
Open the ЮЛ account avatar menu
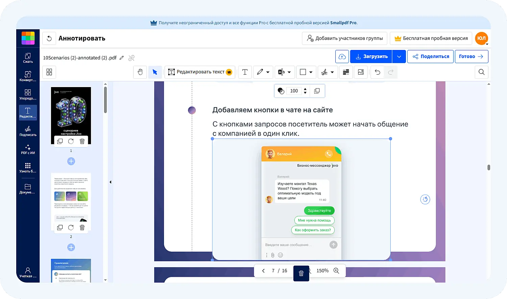481,38
